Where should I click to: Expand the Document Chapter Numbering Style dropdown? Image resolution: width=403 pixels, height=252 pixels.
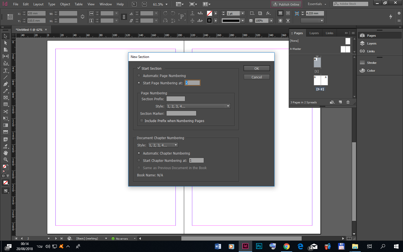tap(175, 145)
